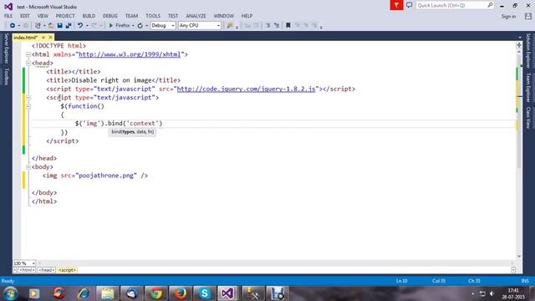Open Google Chrome from the taskbar

[156, 293]
